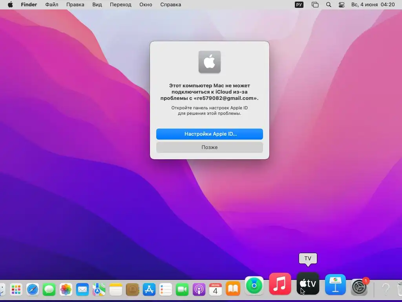Open Reminders from the Dock
The height and width of the screenshot is (302, 402).
tap(166, 290)
